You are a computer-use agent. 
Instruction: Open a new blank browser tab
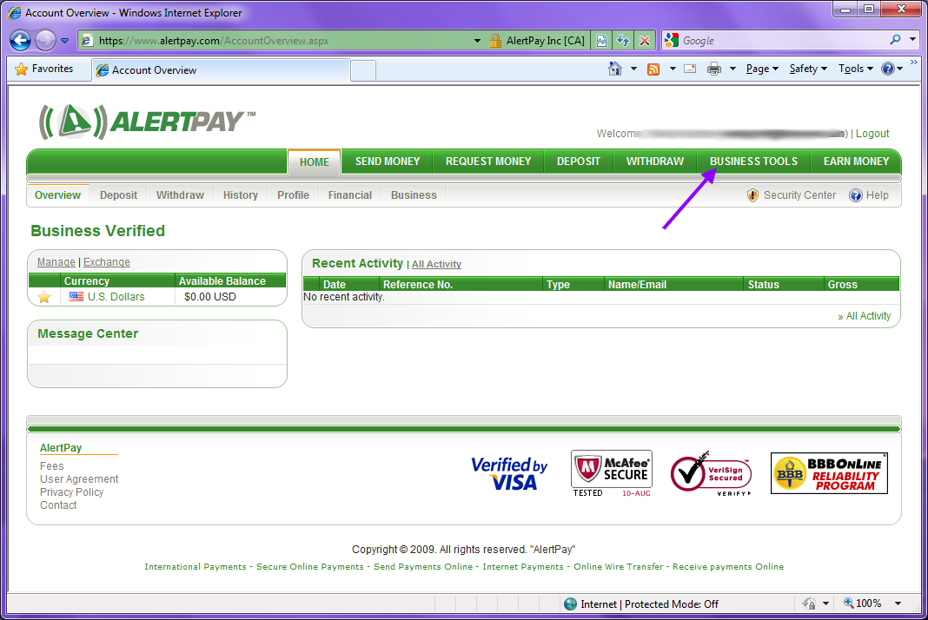pyautogui.click(x=363, y=70)
